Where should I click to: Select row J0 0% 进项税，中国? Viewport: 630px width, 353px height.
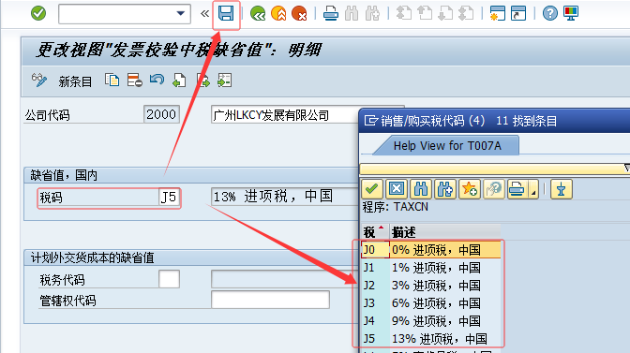[x=430, y=250]
